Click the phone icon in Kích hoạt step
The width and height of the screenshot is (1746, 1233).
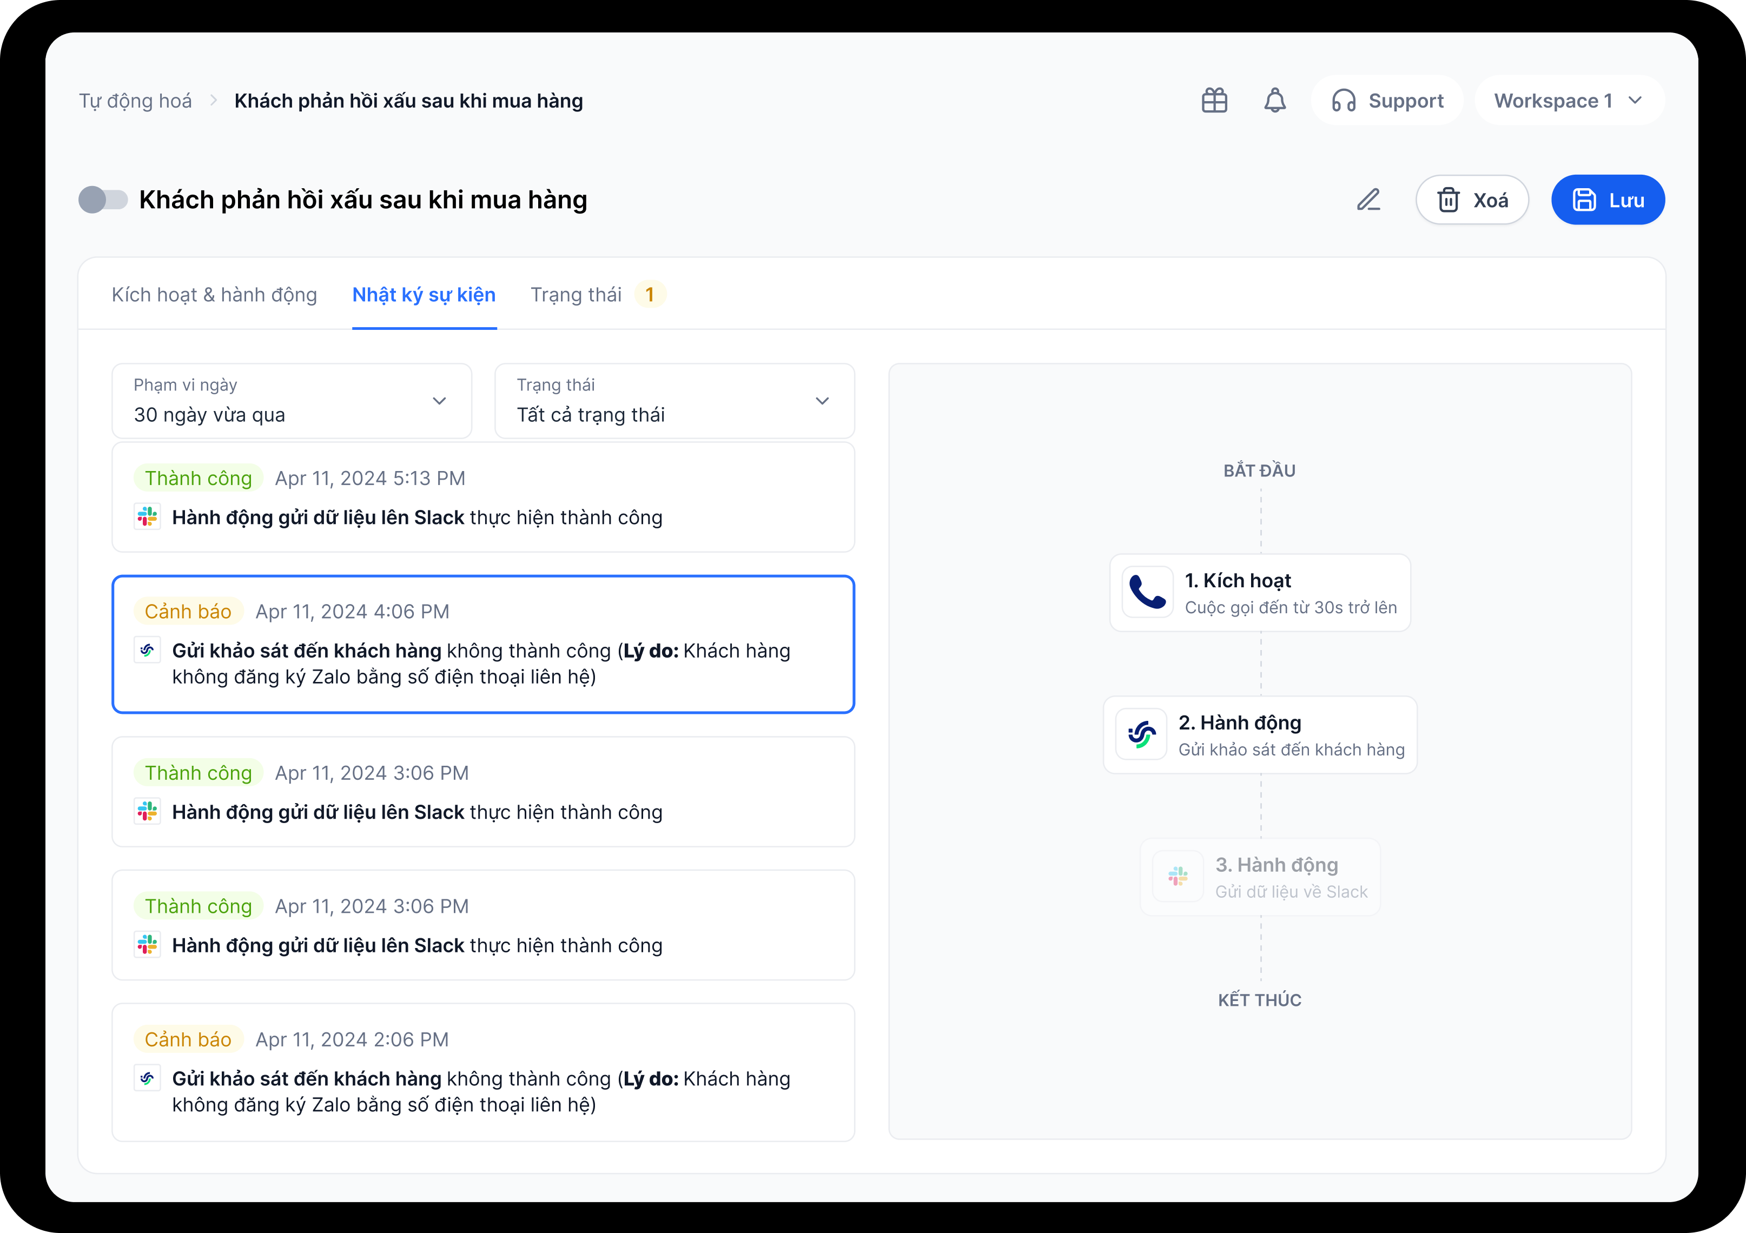(x=1147, y=592)
